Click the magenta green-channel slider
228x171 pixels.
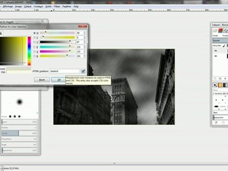[57, 51]
